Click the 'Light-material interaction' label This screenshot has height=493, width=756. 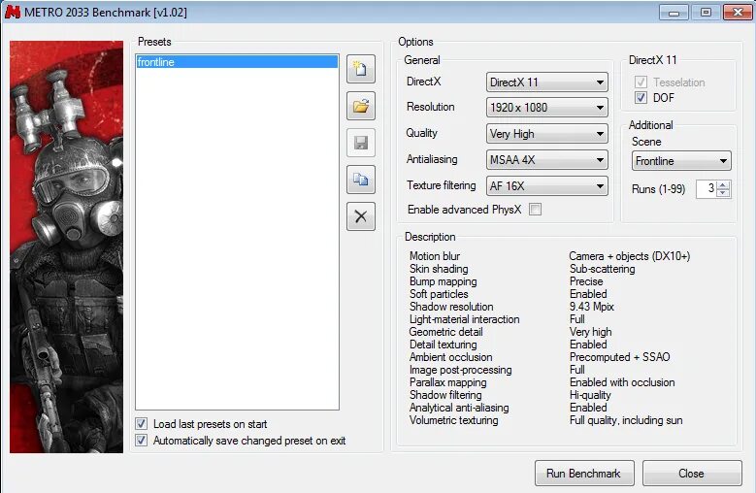[464, 319]
